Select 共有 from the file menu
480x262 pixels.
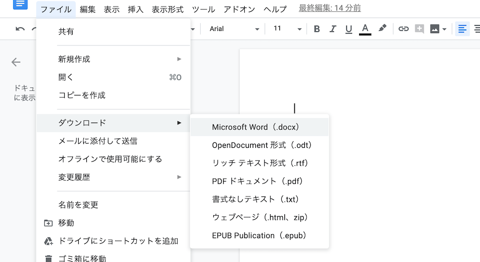[113, 31]
